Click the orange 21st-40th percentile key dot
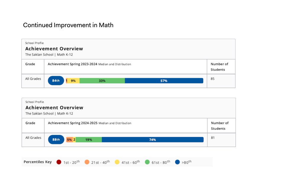This screenshot has height=170, width=303. [87, 162]
